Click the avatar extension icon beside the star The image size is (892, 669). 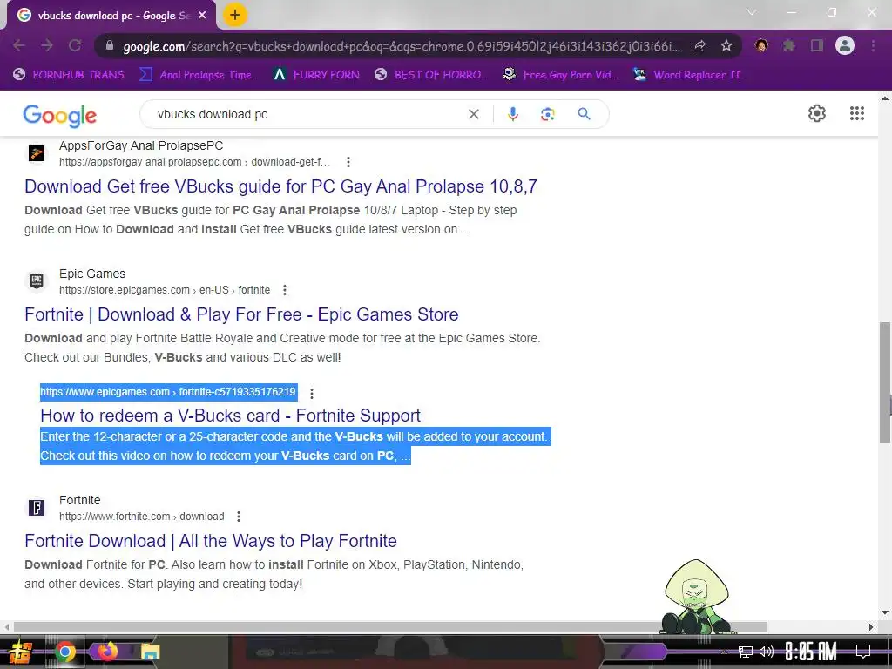pos(761,45)
